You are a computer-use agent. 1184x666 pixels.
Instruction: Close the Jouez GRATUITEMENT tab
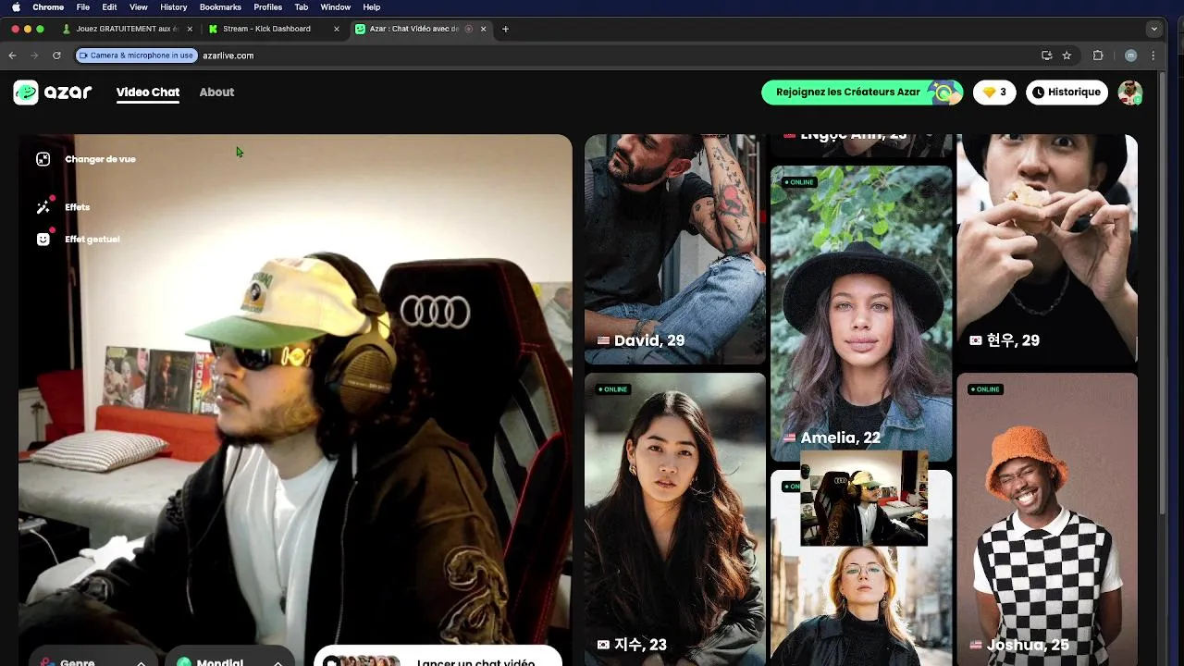(x=190, y=29)
